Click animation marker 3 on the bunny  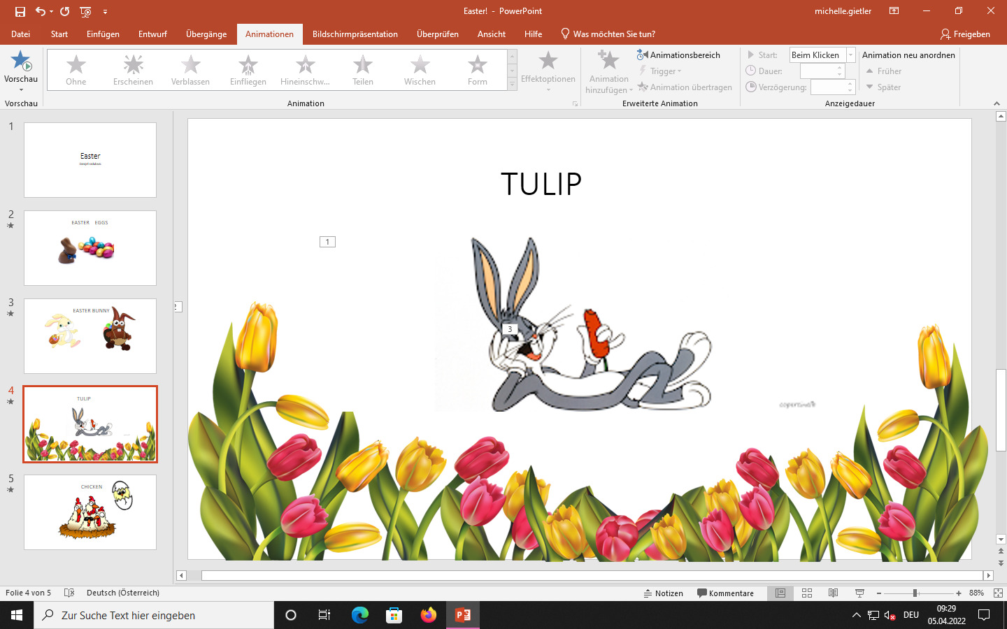click(x=510, y=328)
